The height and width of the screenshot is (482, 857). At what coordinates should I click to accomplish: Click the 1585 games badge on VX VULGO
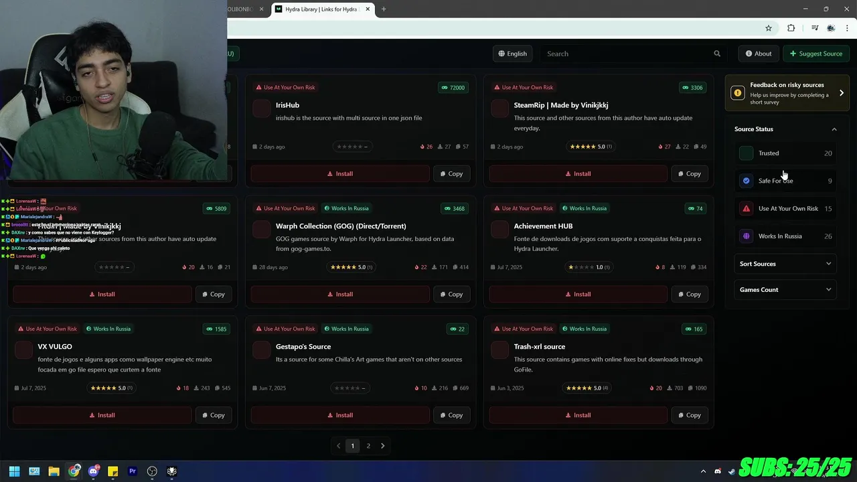[216, 329]
